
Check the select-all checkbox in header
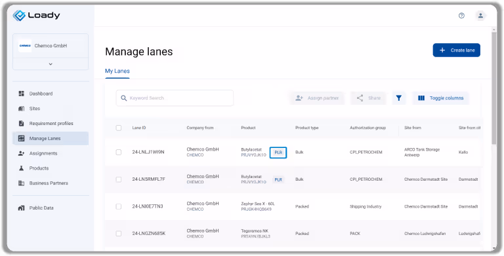[x=119, y=128]
